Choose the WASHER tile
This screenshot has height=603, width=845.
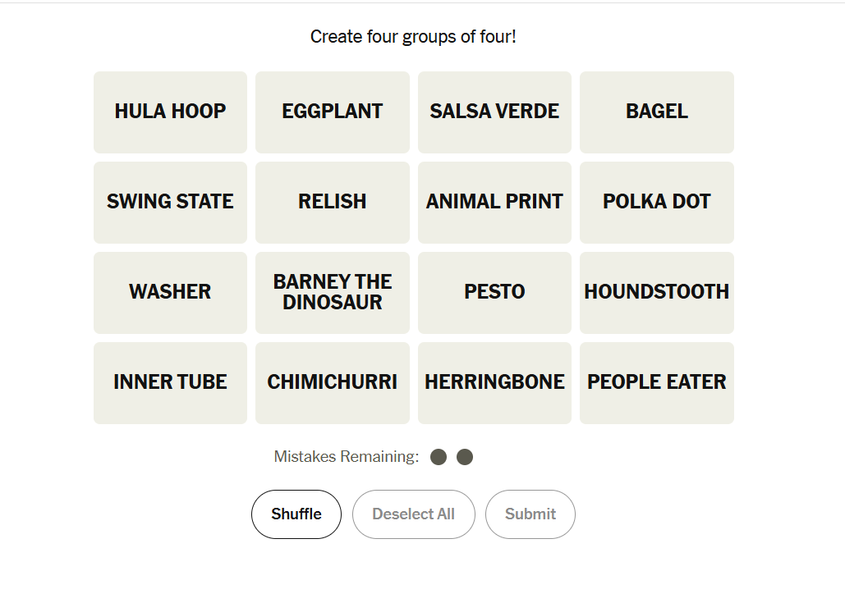[170, 292]
